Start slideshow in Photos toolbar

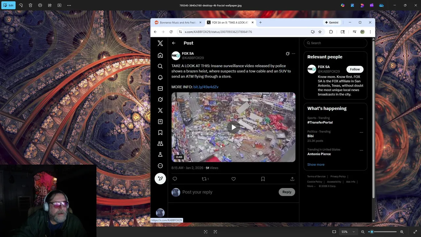click(x=59, y=5)
